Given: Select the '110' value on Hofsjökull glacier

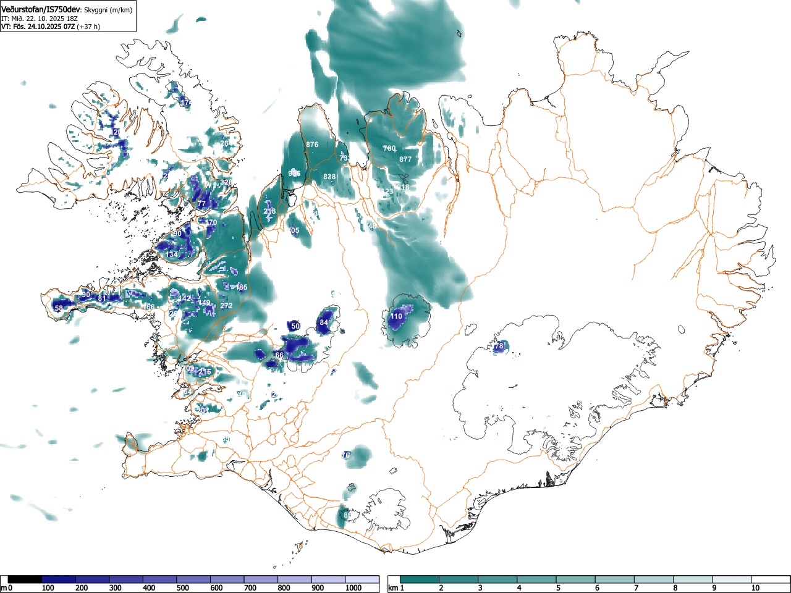Looking at the screenshot, I should (396, 316).
